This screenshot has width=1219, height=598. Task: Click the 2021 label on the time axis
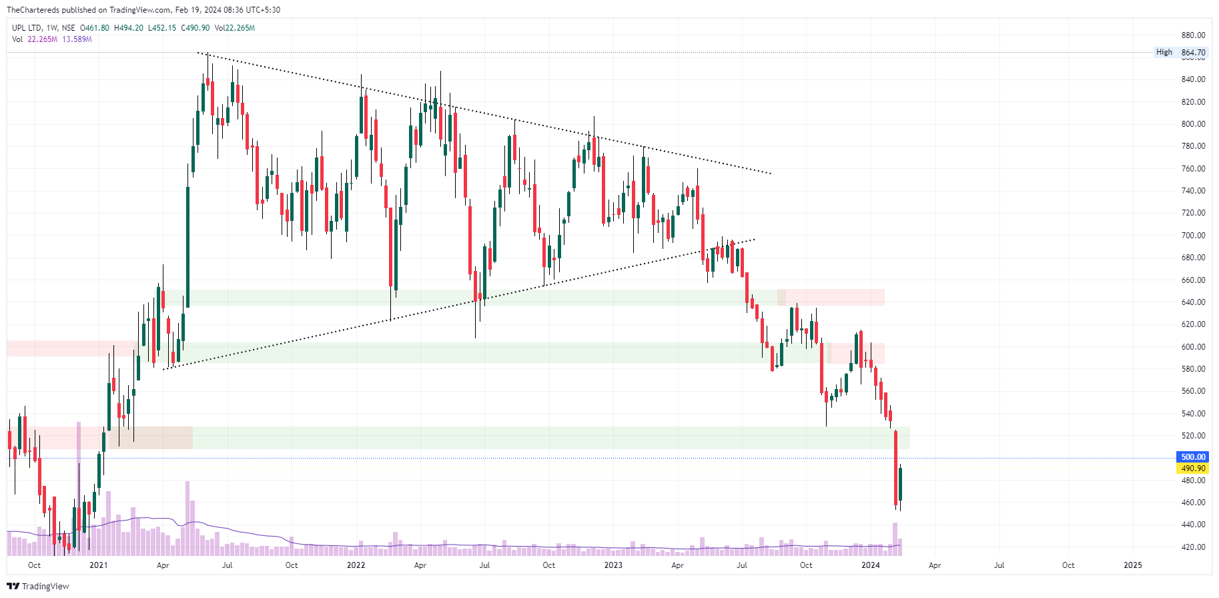click(99, 565)
